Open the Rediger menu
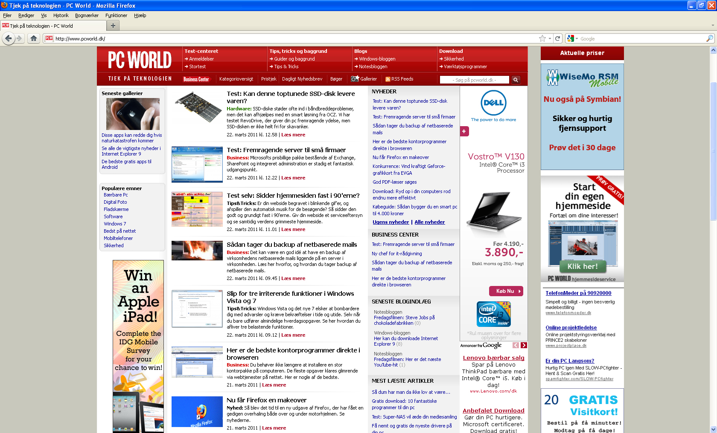 [26, 15]
